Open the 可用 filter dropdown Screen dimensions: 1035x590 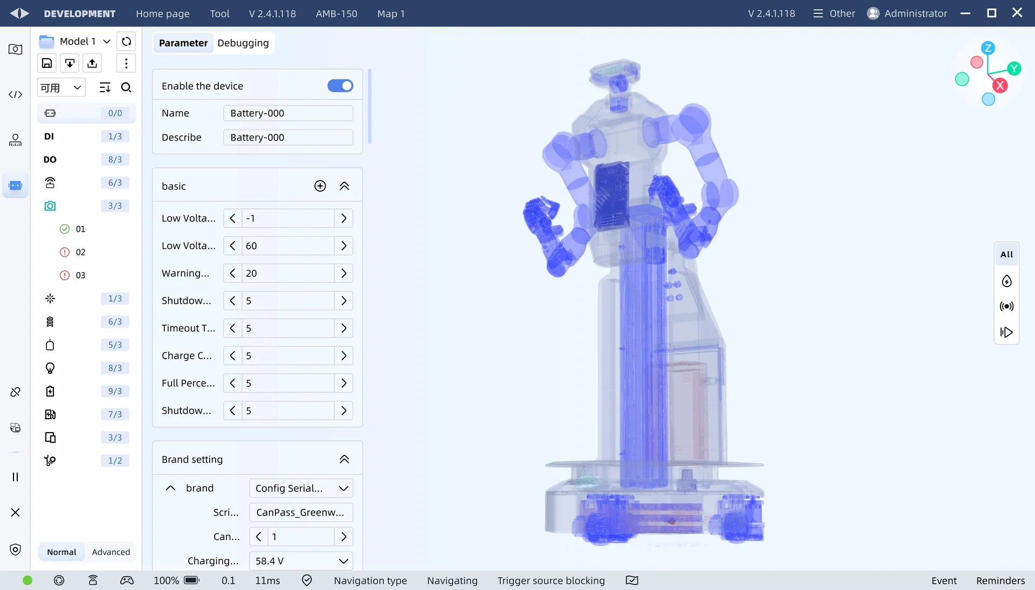click(x=61, y=87)
